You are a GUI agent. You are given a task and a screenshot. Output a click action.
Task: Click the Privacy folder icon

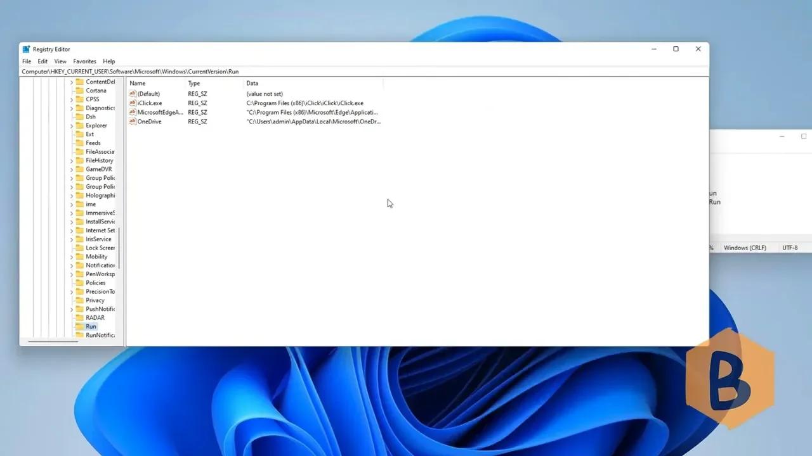click(79, 300)
